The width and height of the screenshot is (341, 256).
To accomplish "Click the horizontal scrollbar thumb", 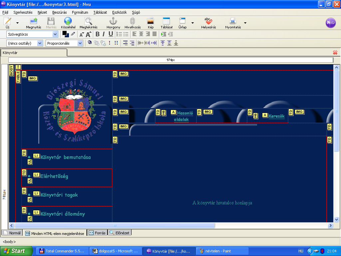I will (x=115, y=226).
